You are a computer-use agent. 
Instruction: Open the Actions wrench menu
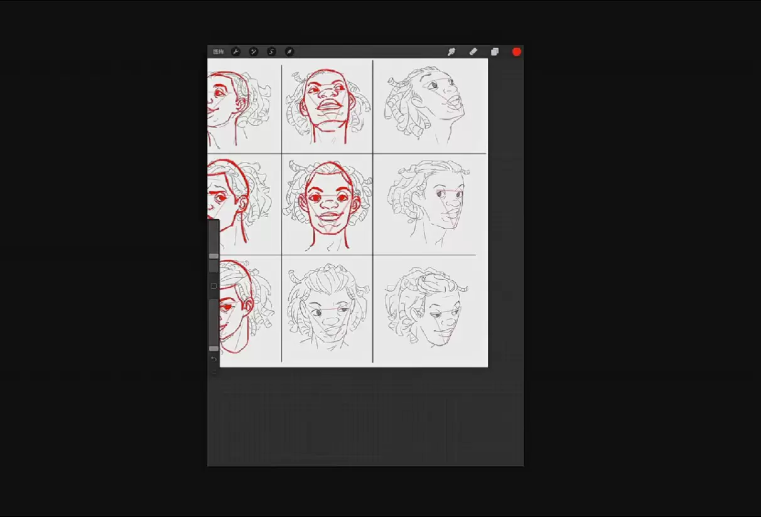coord(236,52)
